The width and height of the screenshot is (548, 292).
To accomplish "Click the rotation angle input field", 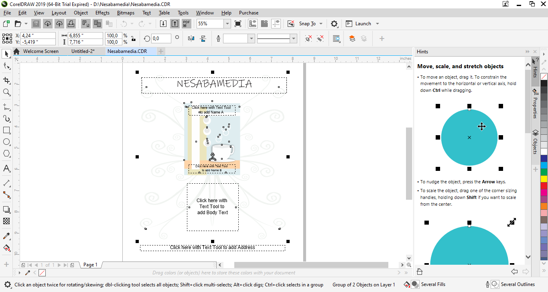I will 160,39.
